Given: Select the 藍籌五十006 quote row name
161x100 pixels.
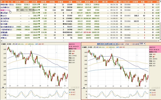Looking at the screenshot, I should [5, 10].
